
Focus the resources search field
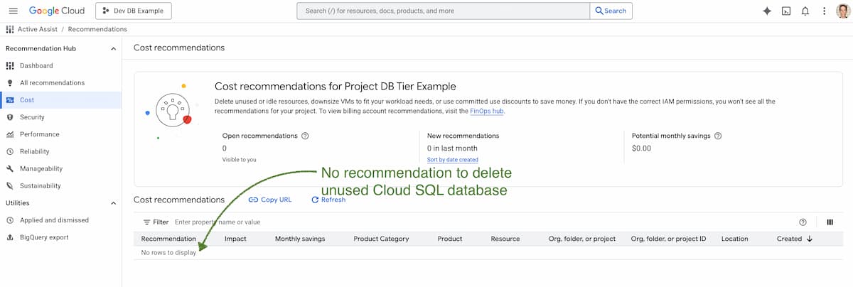[x=444, y=11]
